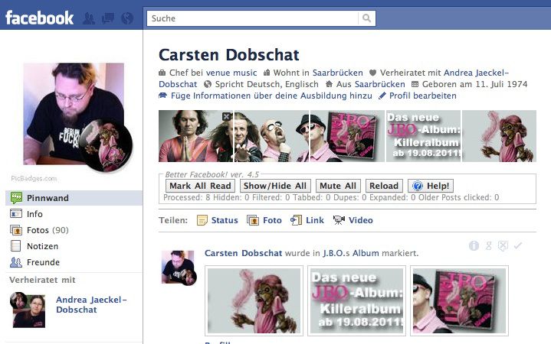Click the mute post speech-bubble X icon
551x344 pixels.
click(503, 246)
